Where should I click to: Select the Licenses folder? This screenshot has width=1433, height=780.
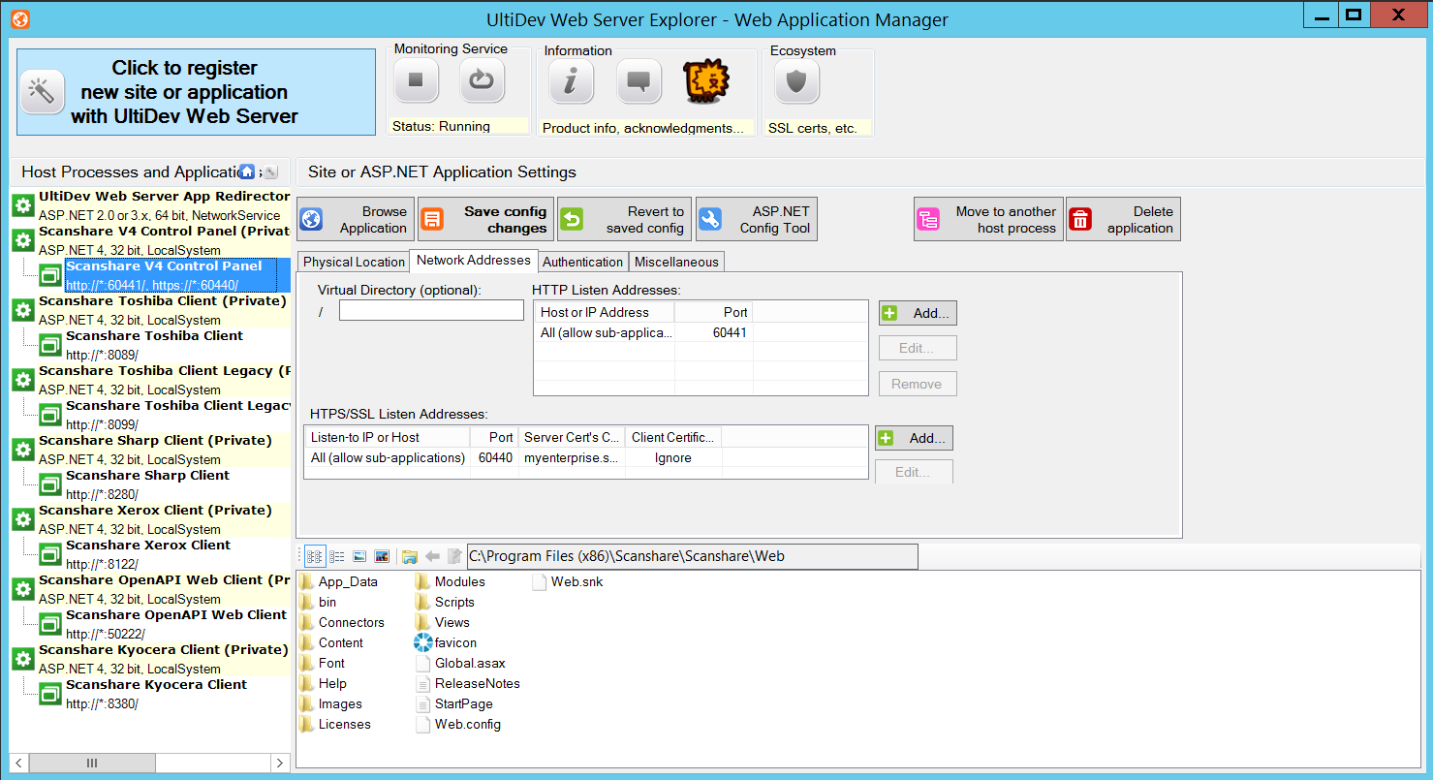click(335, 724)
